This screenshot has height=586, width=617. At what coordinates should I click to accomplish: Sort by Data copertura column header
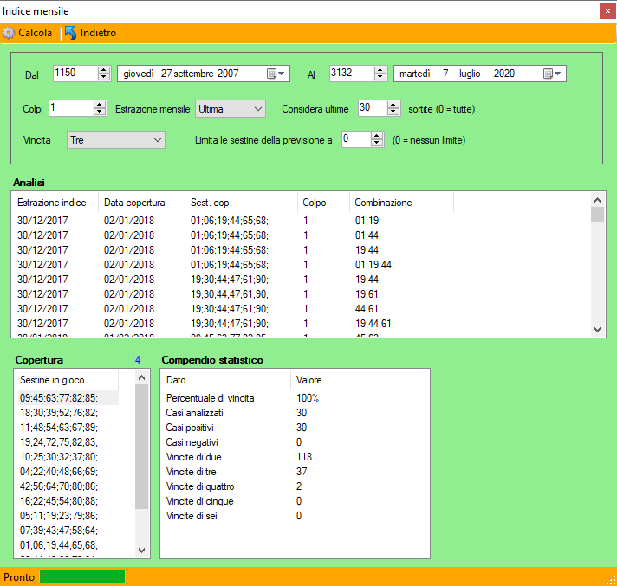pyautogui.click(x=141, y=203)
